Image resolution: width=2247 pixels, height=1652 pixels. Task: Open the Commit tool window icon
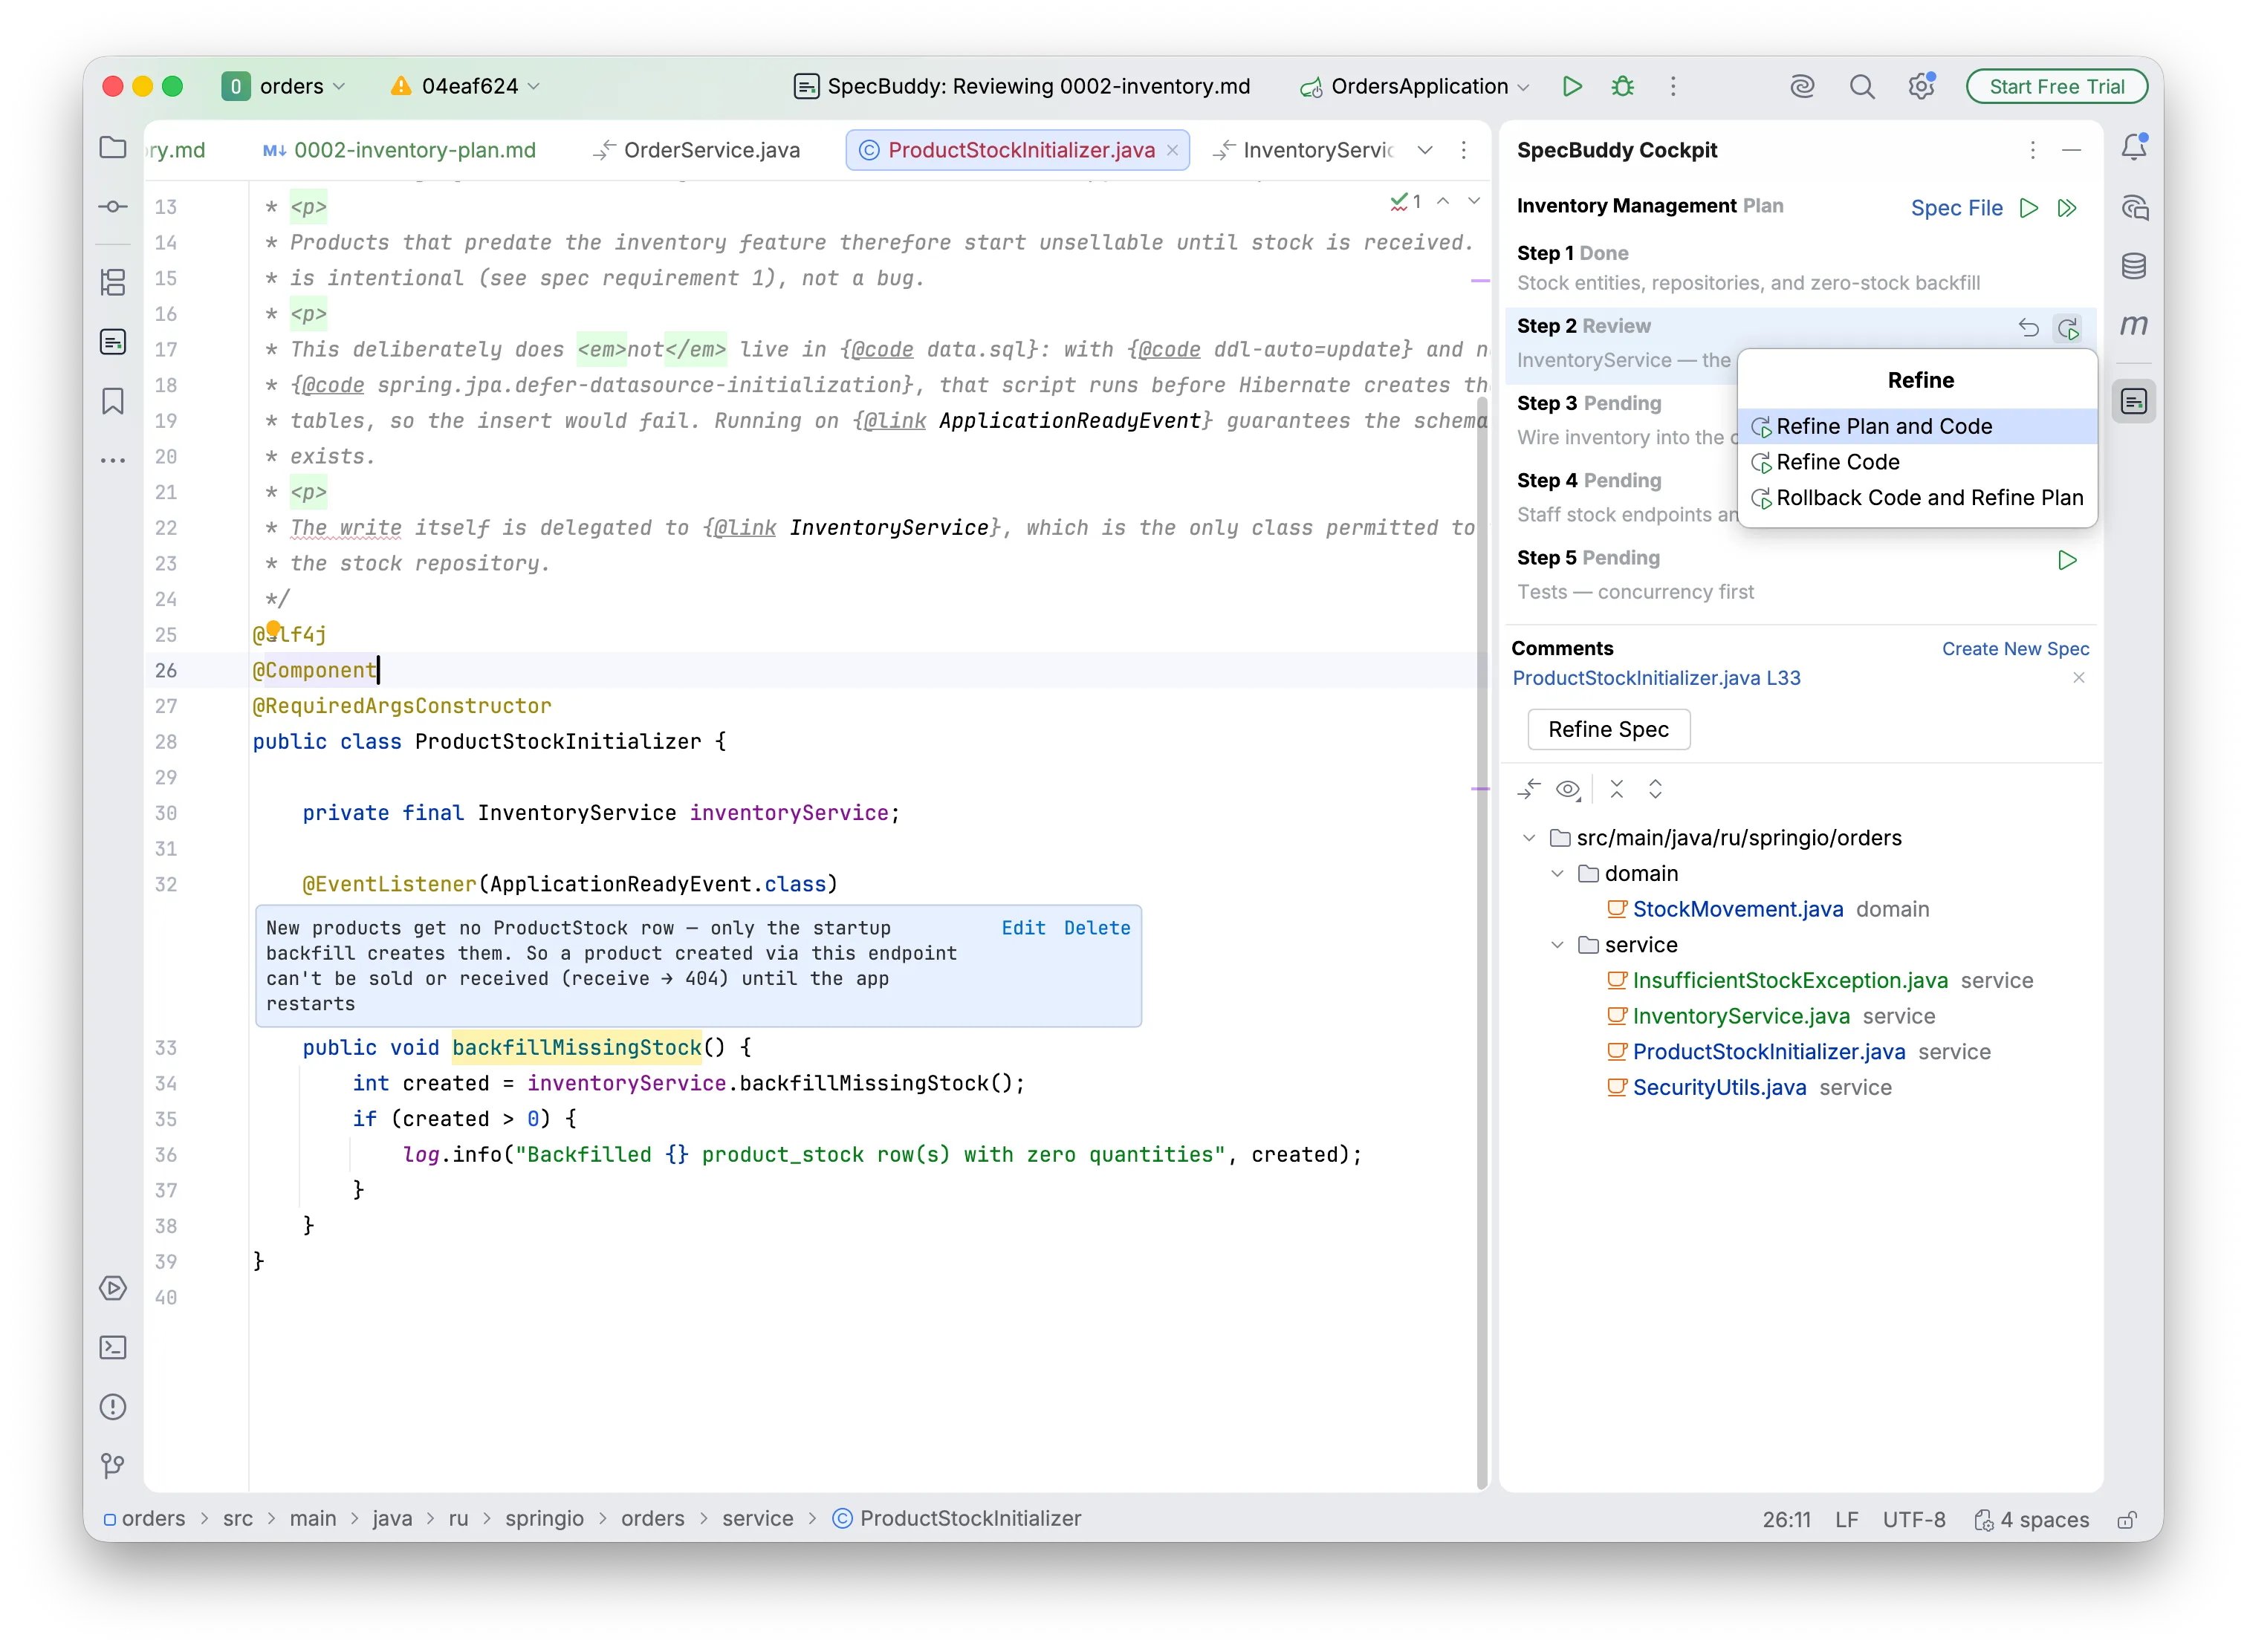click(113, 207)
